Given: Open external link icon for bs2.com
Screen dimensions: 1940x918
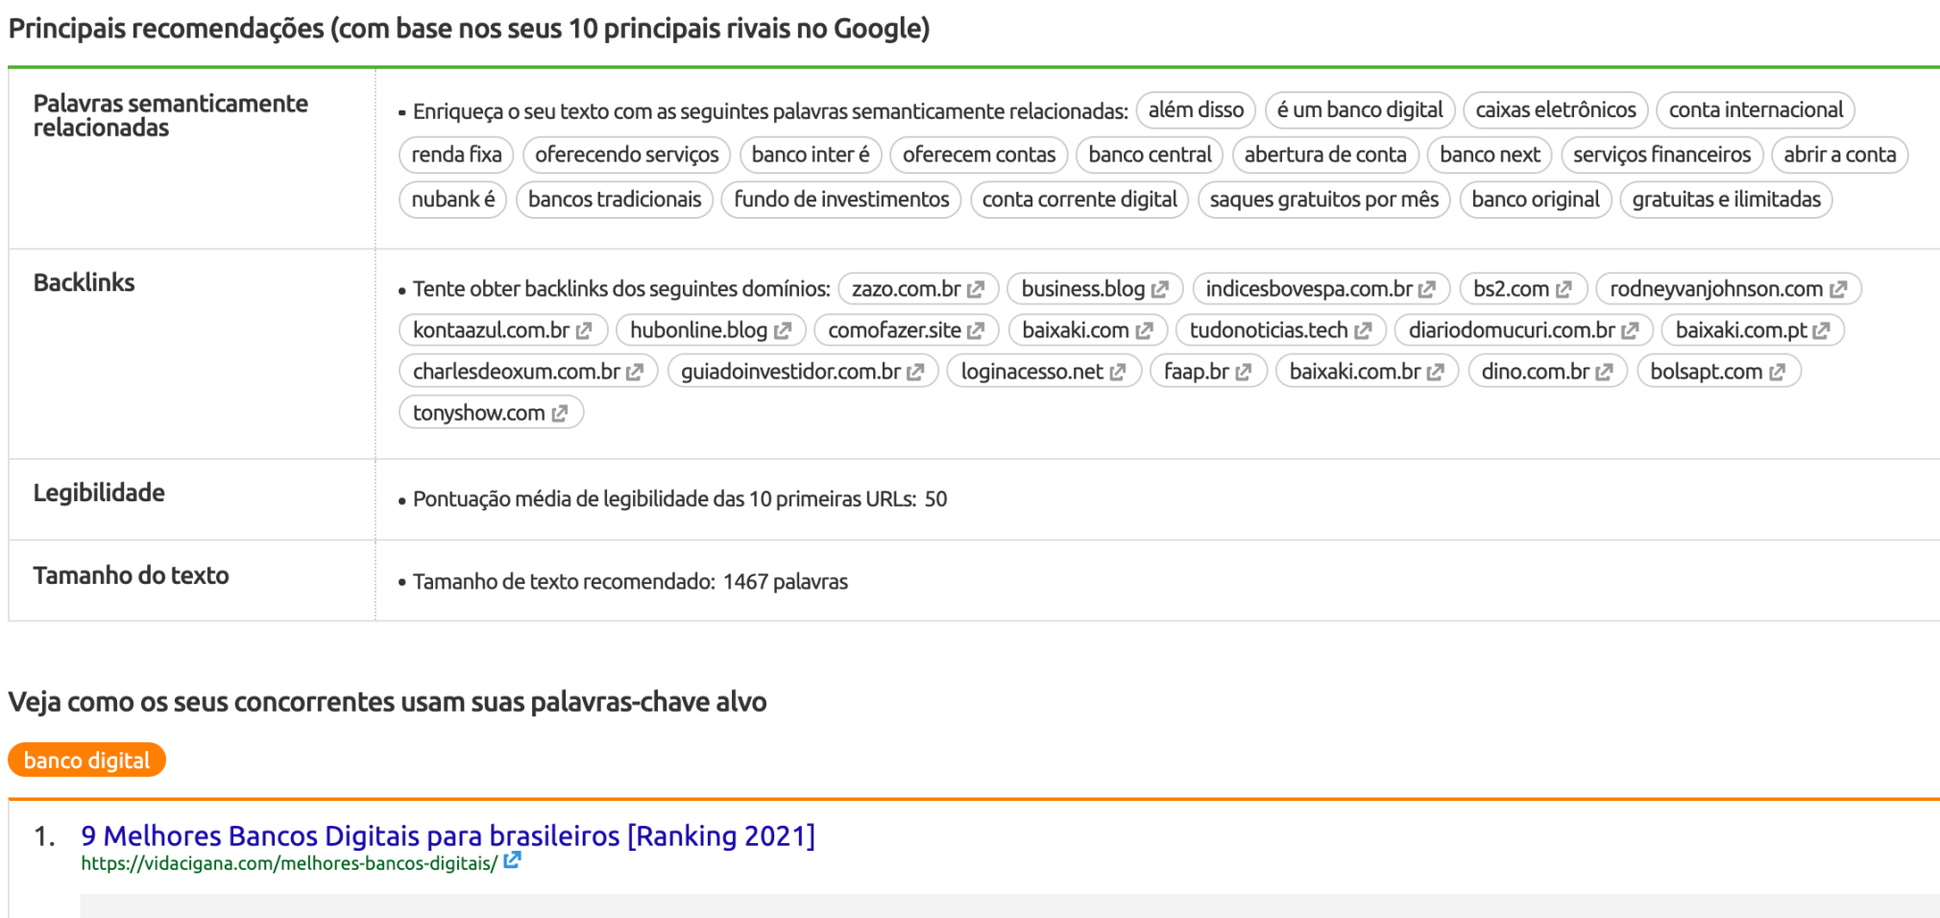Looking at the screenshot, I should coord(1564,289).
